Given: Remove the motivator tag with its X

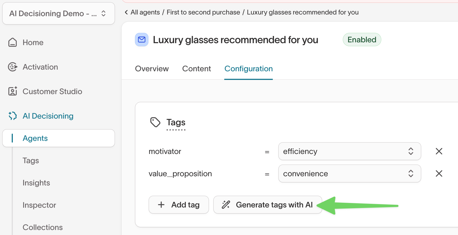Looking at the screenshot, I should click(x=439, y=151).
